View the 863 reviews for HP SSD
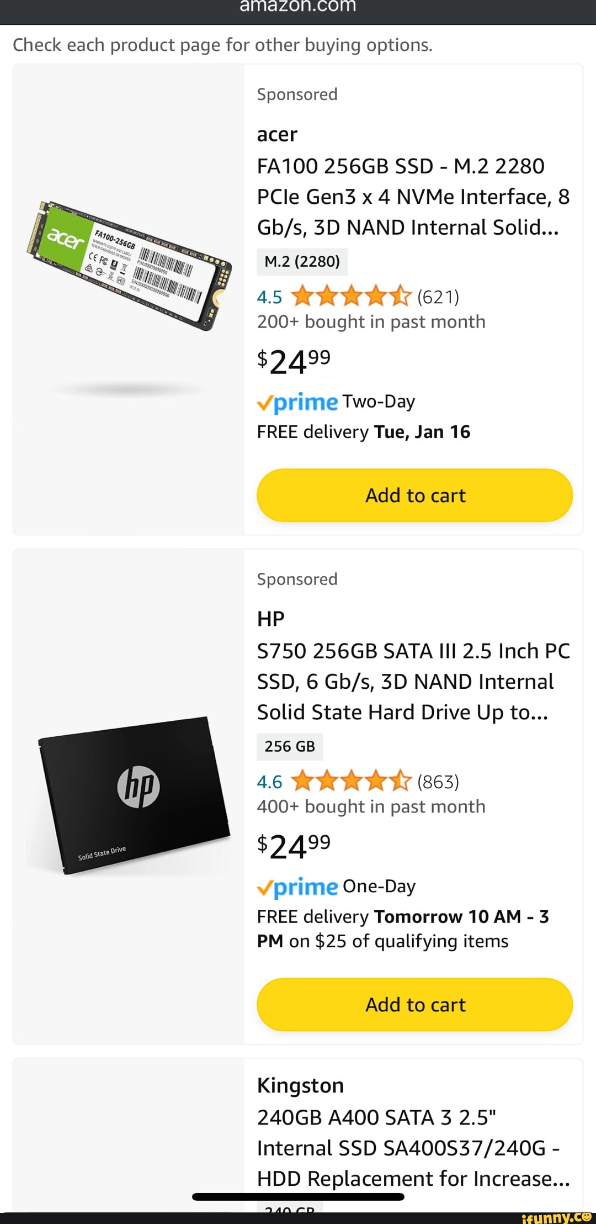This screenshot has width=596, height=1224. tap(438, 782)
